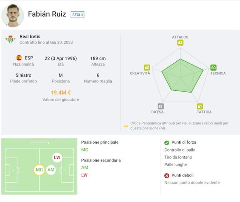This screenshot has height=202, width=240.
Task: Click the MC position marker on pitch
Action: point(39,170)
